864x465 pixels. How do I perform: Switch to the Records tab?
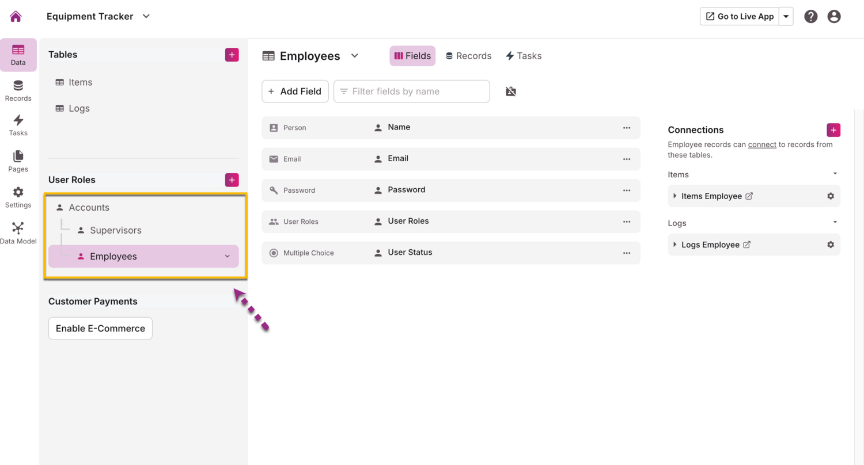click(x=468, y=56)
